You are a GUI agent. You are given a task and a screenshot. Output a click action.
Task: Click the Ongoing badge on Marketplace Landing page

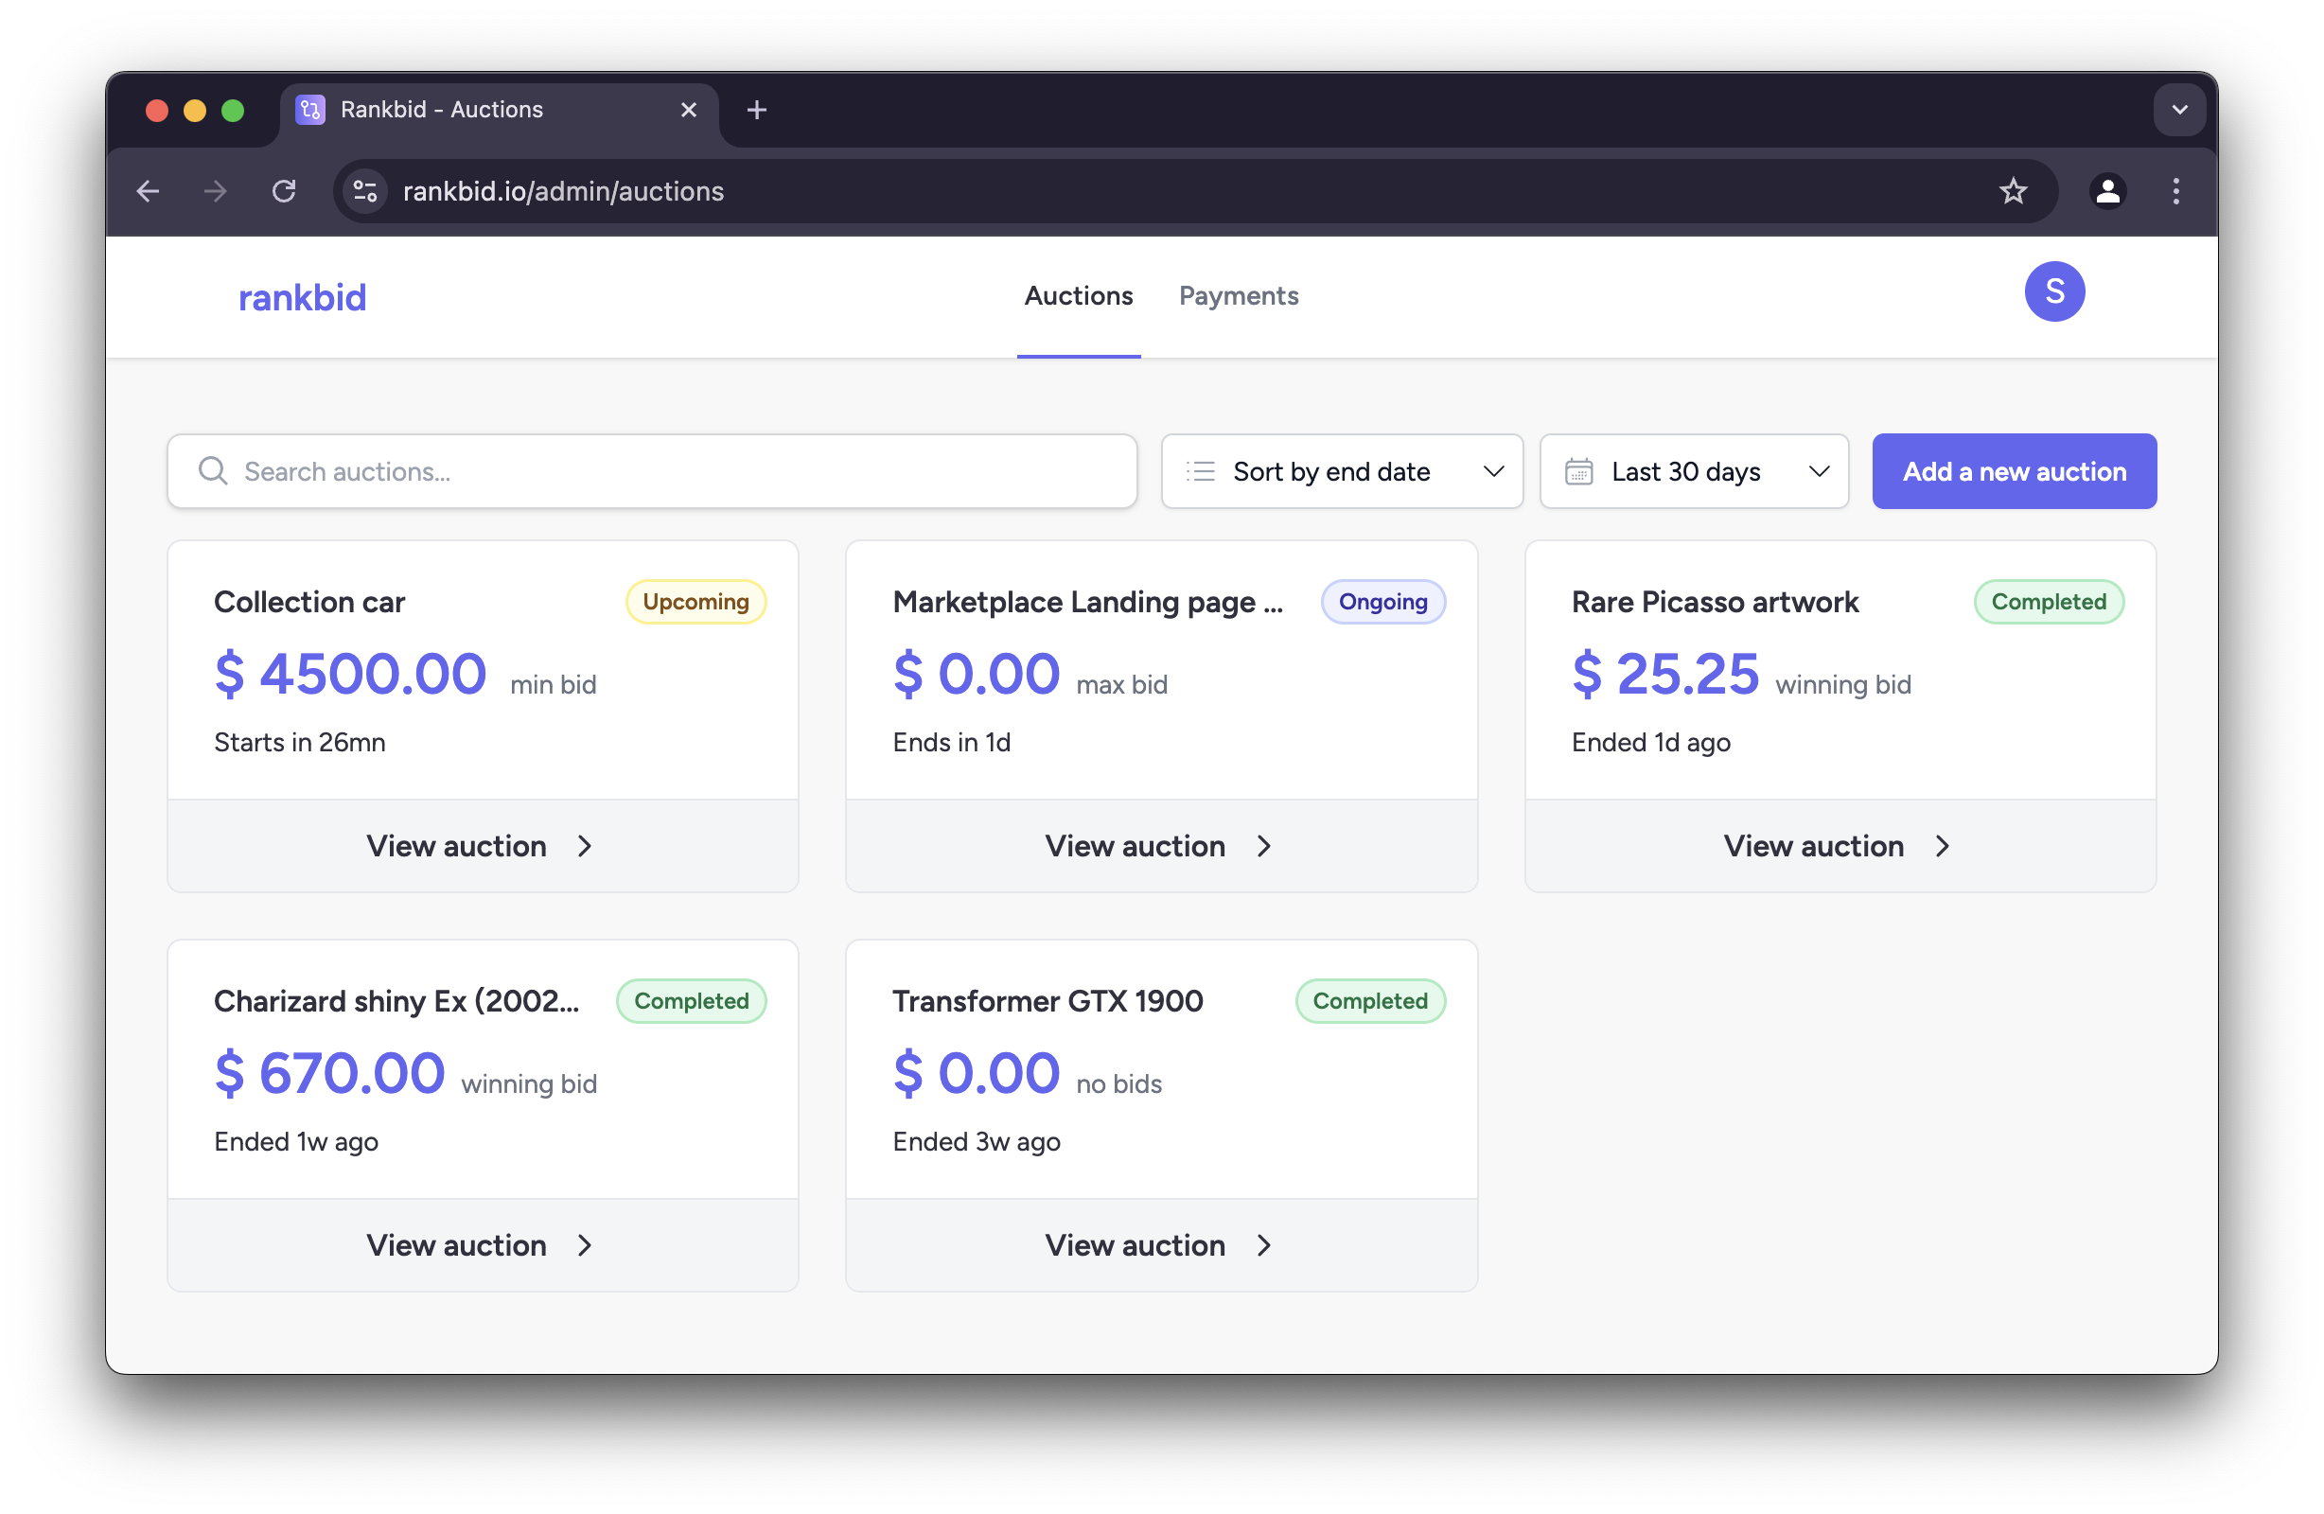click(1382, 601)
